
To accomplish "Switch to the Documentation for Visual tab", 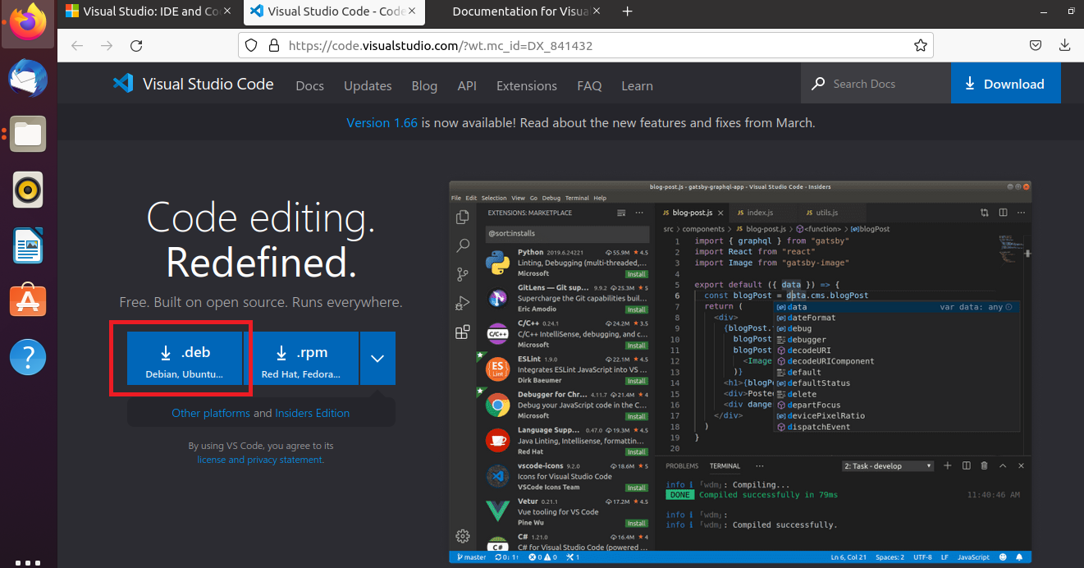I will coord(519,11).
